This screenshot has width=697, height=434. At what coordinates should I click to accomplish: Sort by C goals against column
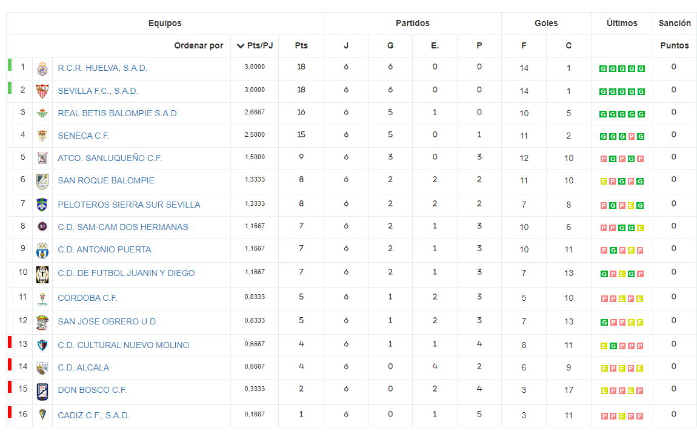pos(569,46)
